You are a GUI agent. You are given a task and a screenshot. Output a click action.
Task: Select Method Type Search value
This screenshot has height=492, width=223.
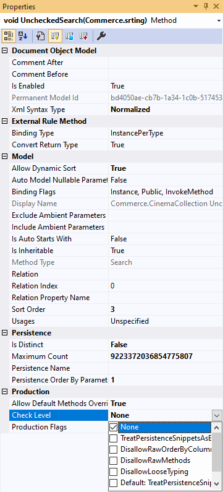[x=166, y=262]
